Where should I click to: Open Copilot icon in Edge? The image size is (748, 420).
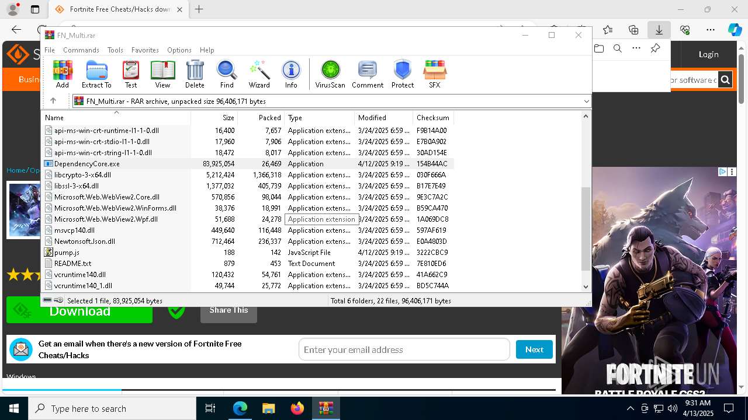click(x=735, y=30)
